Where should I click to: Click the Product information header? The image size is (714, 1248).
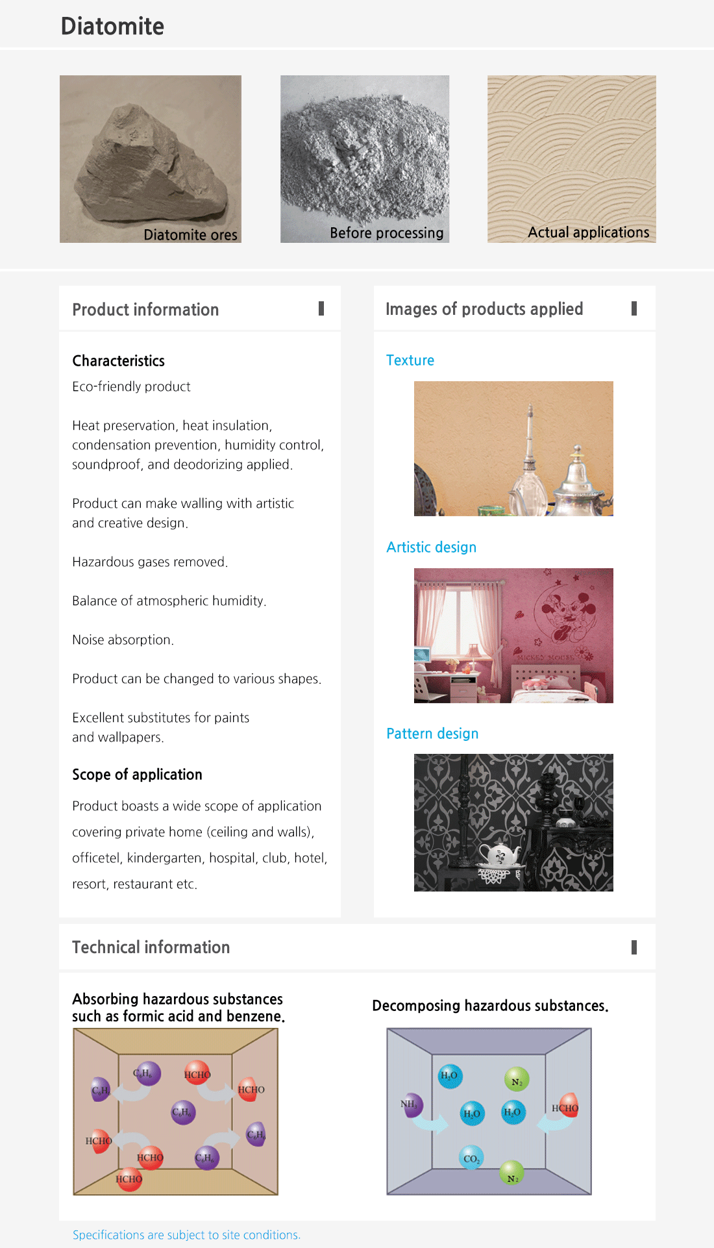(x=145, y=310)
